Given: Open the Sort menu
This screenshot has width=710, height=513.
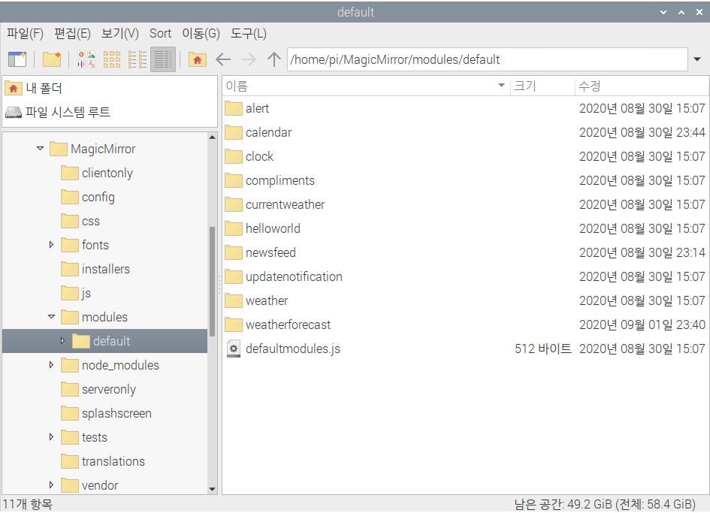Looking at the screenshot, I should click(x=160, y=34).
